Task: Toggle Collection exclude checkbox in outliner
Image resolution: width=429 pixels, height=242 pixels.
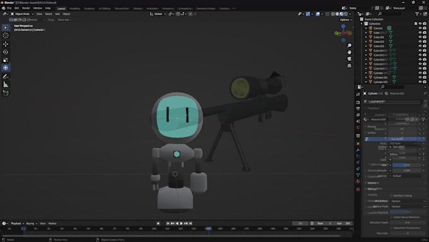Action: 416,23
